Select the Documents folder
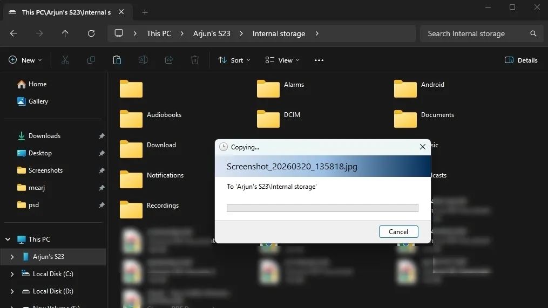Viewport: 548px width, 308px height. pos(424,119)
